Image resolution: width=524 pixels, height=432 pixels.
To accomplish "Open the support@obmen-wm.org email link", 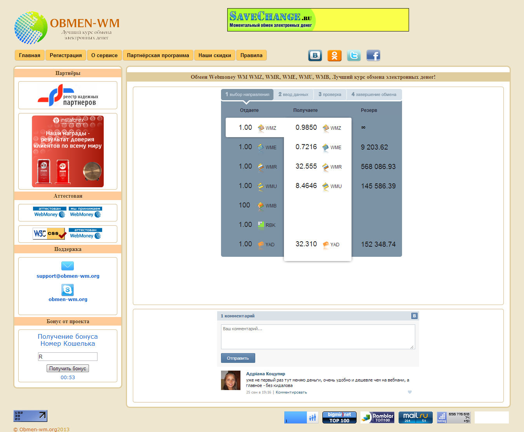I will [x=68, y=276].
